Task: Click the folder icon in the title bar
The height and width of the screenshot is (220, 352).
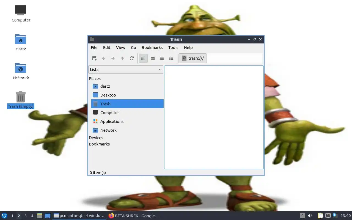Action: tap(92, 39)
